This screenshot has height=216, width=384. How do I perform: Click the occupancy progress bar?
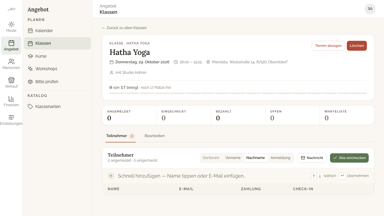click(238, 93)
